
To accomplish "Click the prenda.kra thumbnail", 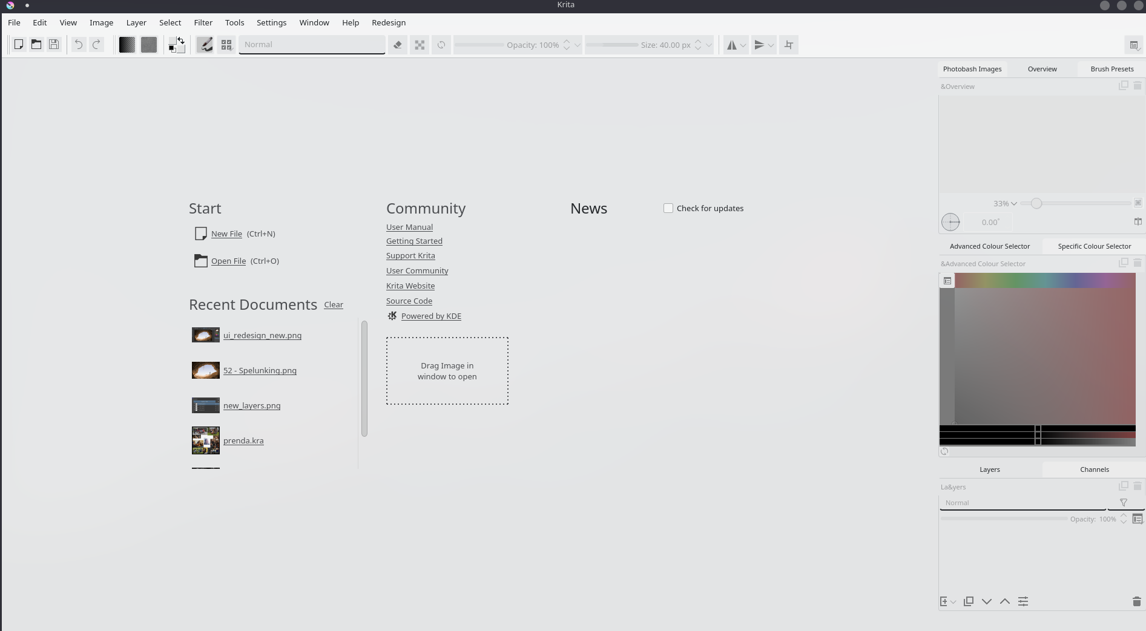I will (x=206, y=440).
